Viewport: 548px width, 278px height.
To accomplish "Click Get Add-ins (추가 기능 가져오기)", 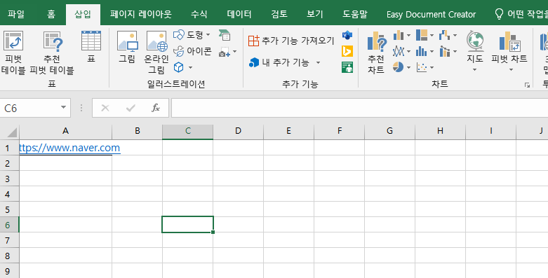I will pos(291,41).
